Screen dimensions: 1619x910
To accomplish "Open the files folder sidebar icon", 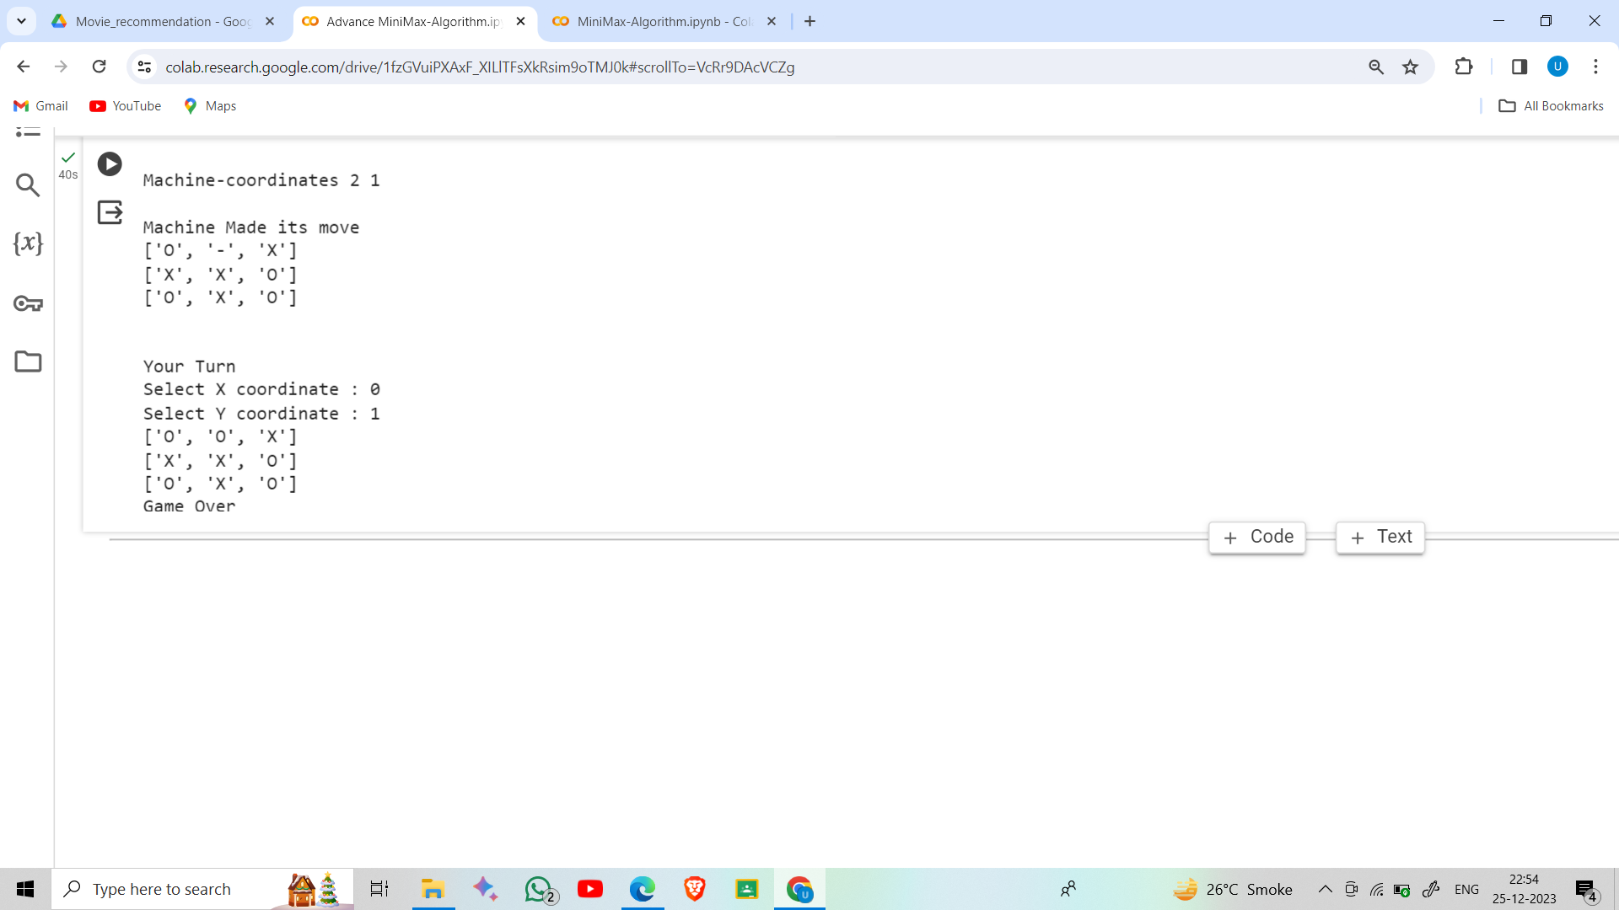I will (28, 361).
